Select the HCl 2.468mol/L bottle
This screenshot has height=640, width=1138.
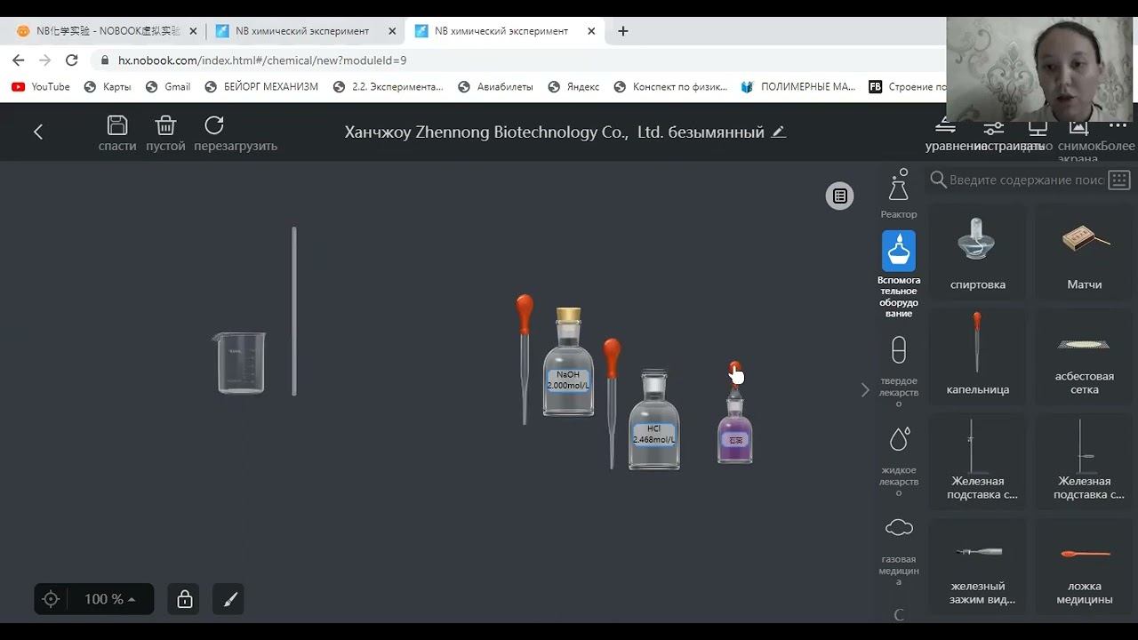click(x=654, y=420)
